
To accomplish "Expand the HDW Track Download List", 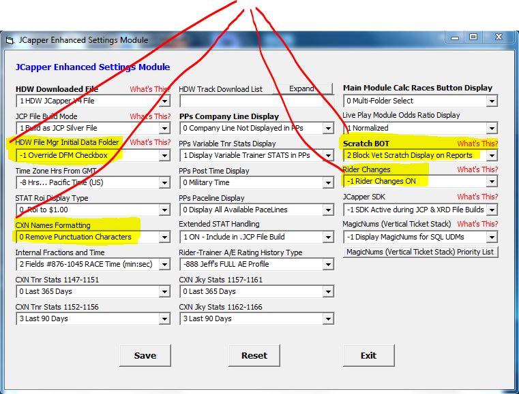I will [303, 88].
